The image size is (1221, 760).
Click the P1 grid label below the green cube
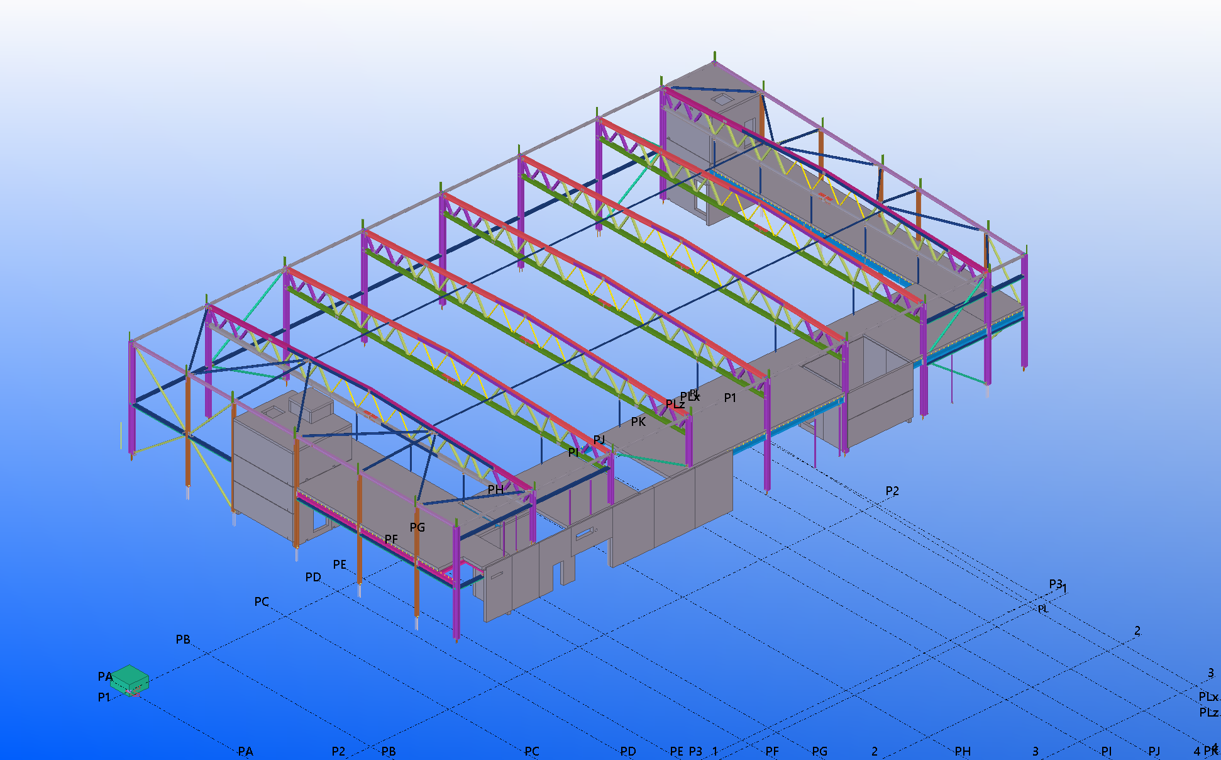(104, 698)
